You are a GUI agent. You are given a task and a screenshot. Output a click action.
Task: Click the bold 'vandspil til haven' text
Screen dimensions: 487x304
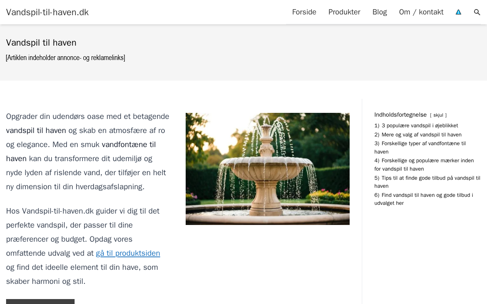click(x=36, y=130)
